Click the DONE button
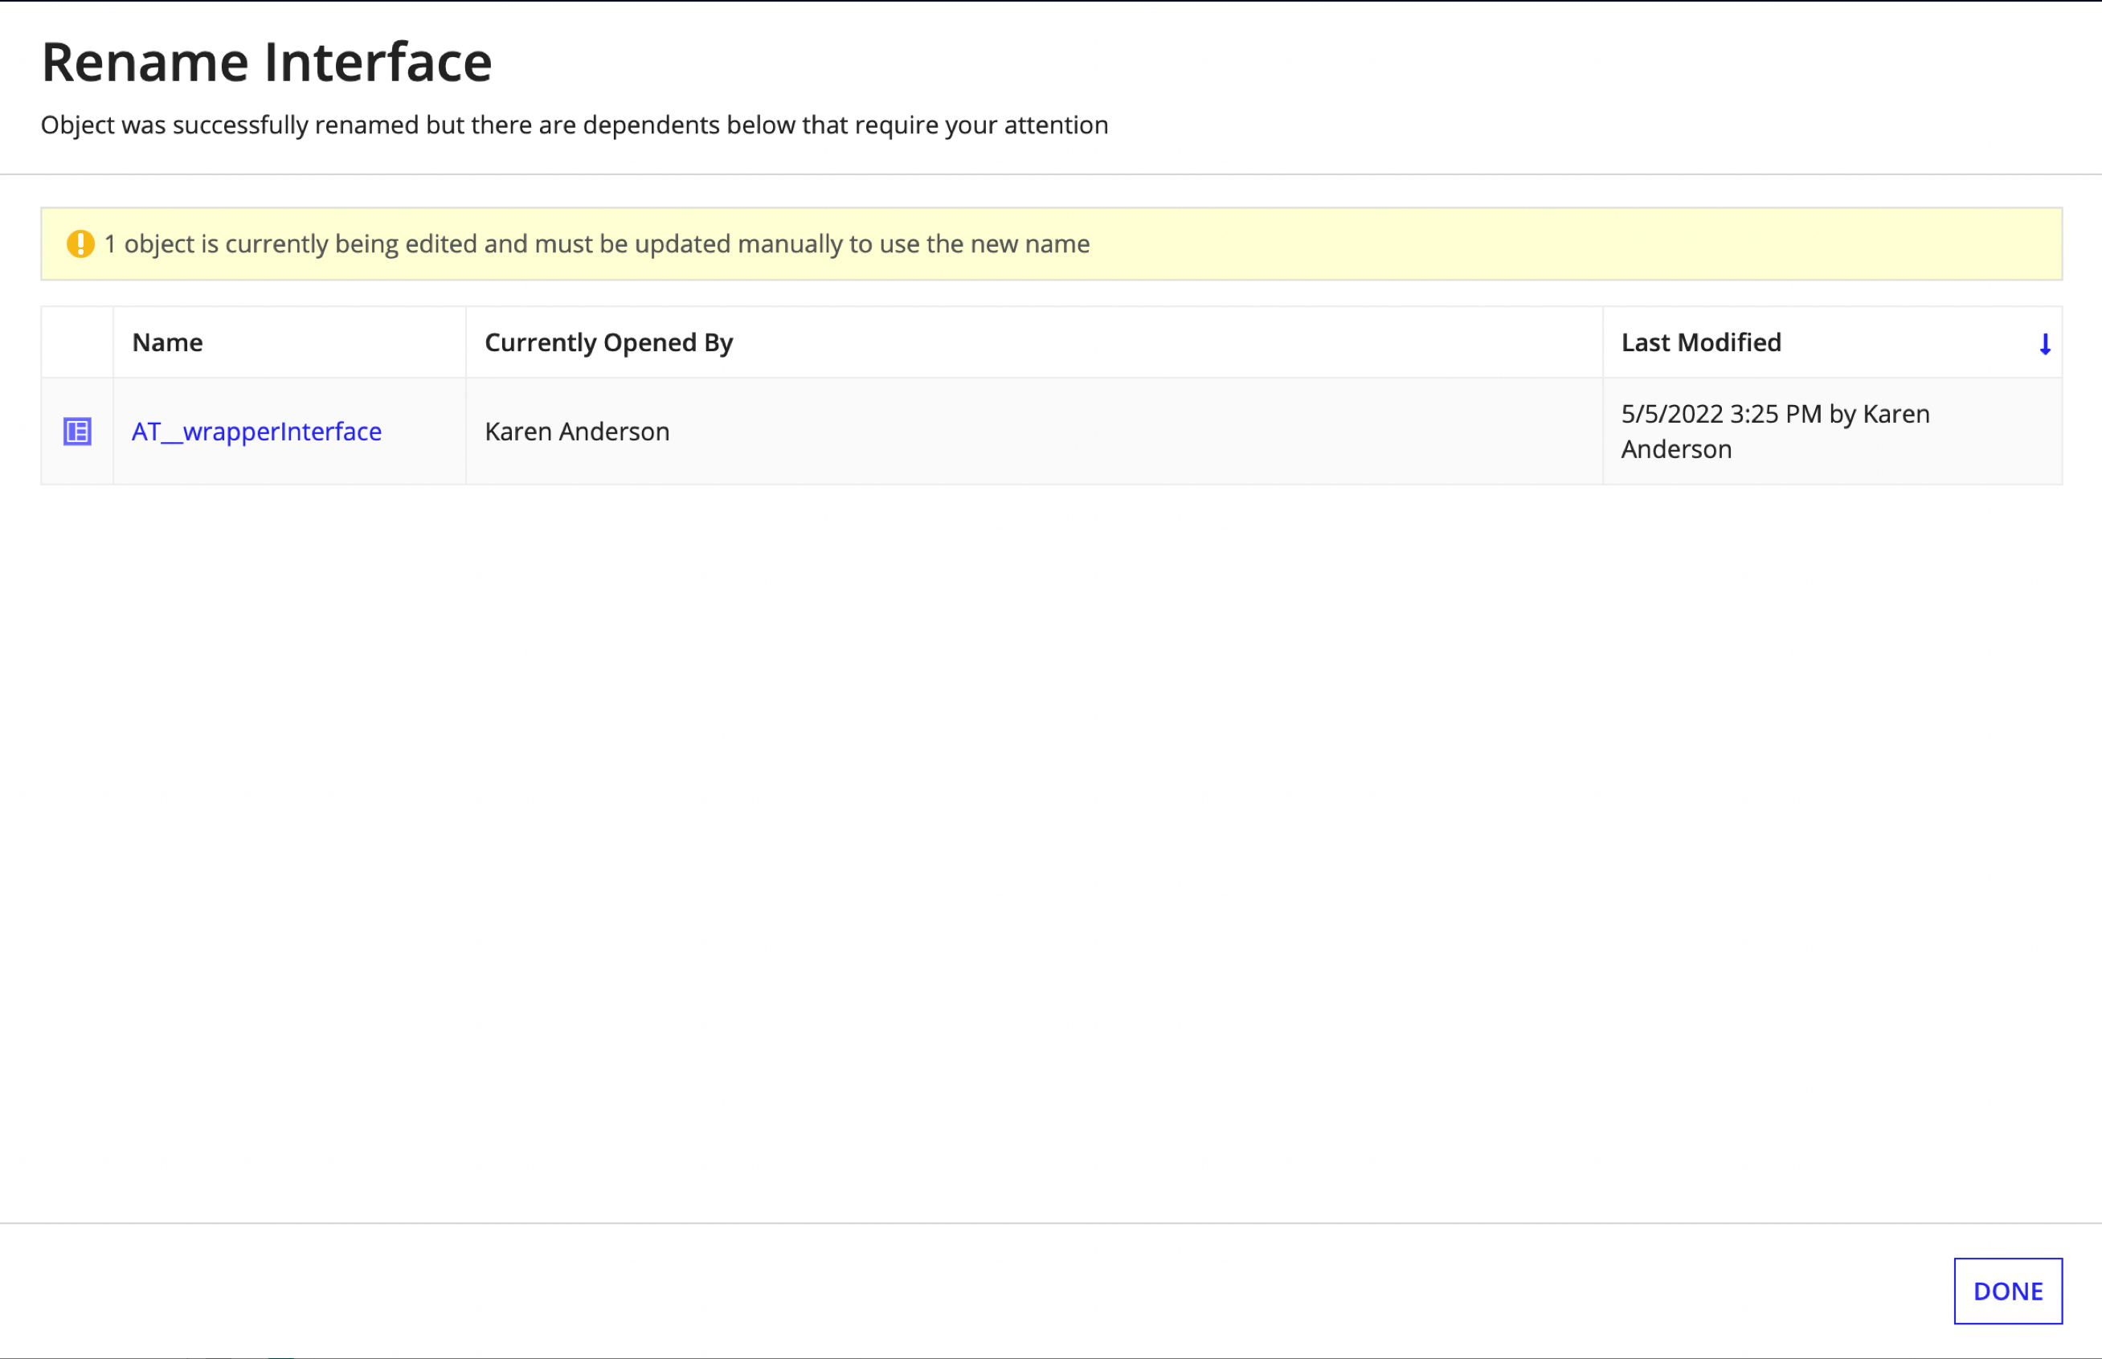 click(2008, 1291)
